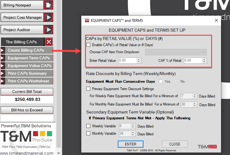Increase Weekly Variable days spinner
Screen dimensions: 230x155
coord(133,125)
